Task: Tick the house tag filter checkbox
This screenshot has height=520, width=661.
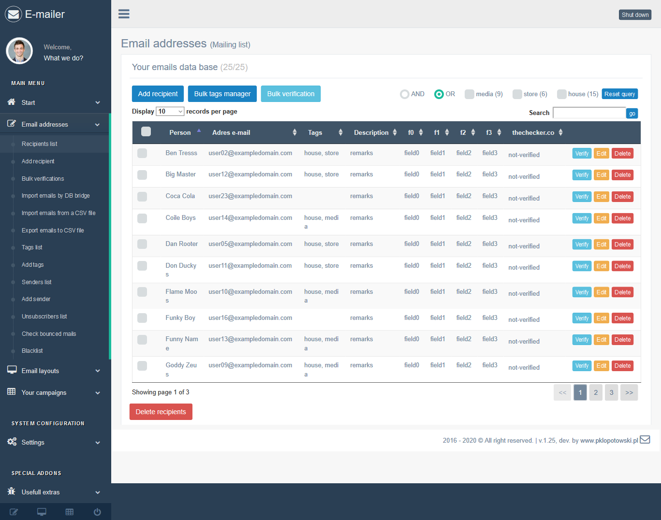Action: click(x=562, y=94)
